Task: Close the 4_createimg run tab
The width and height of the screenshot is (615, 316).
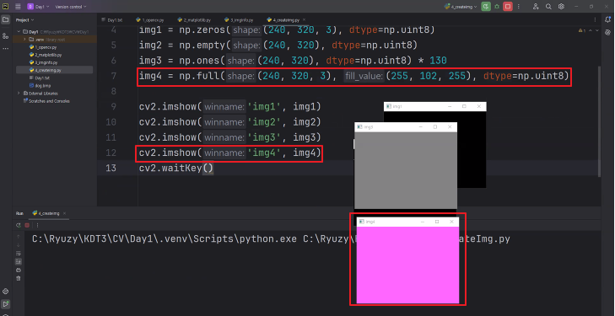Action: click(65, 213)
